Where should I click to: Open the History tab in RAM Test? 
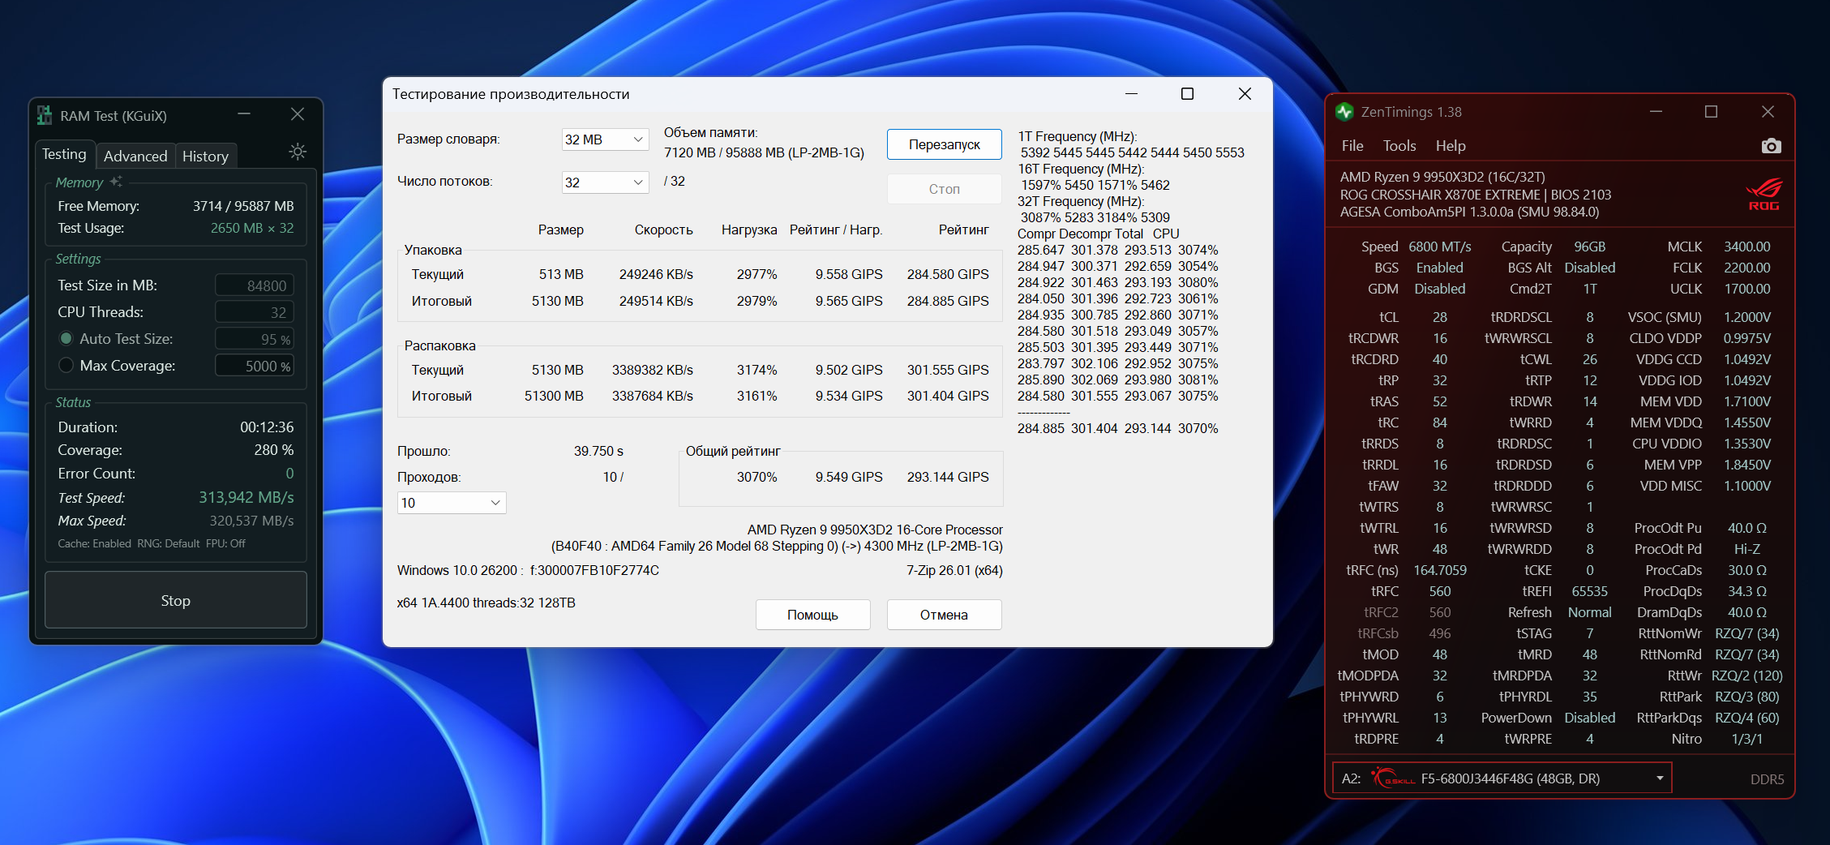[205, 156]
